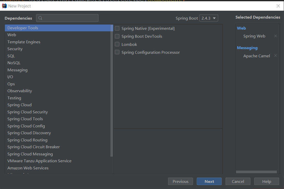Click the category list vertical scrollbar

tap(112, 90)
